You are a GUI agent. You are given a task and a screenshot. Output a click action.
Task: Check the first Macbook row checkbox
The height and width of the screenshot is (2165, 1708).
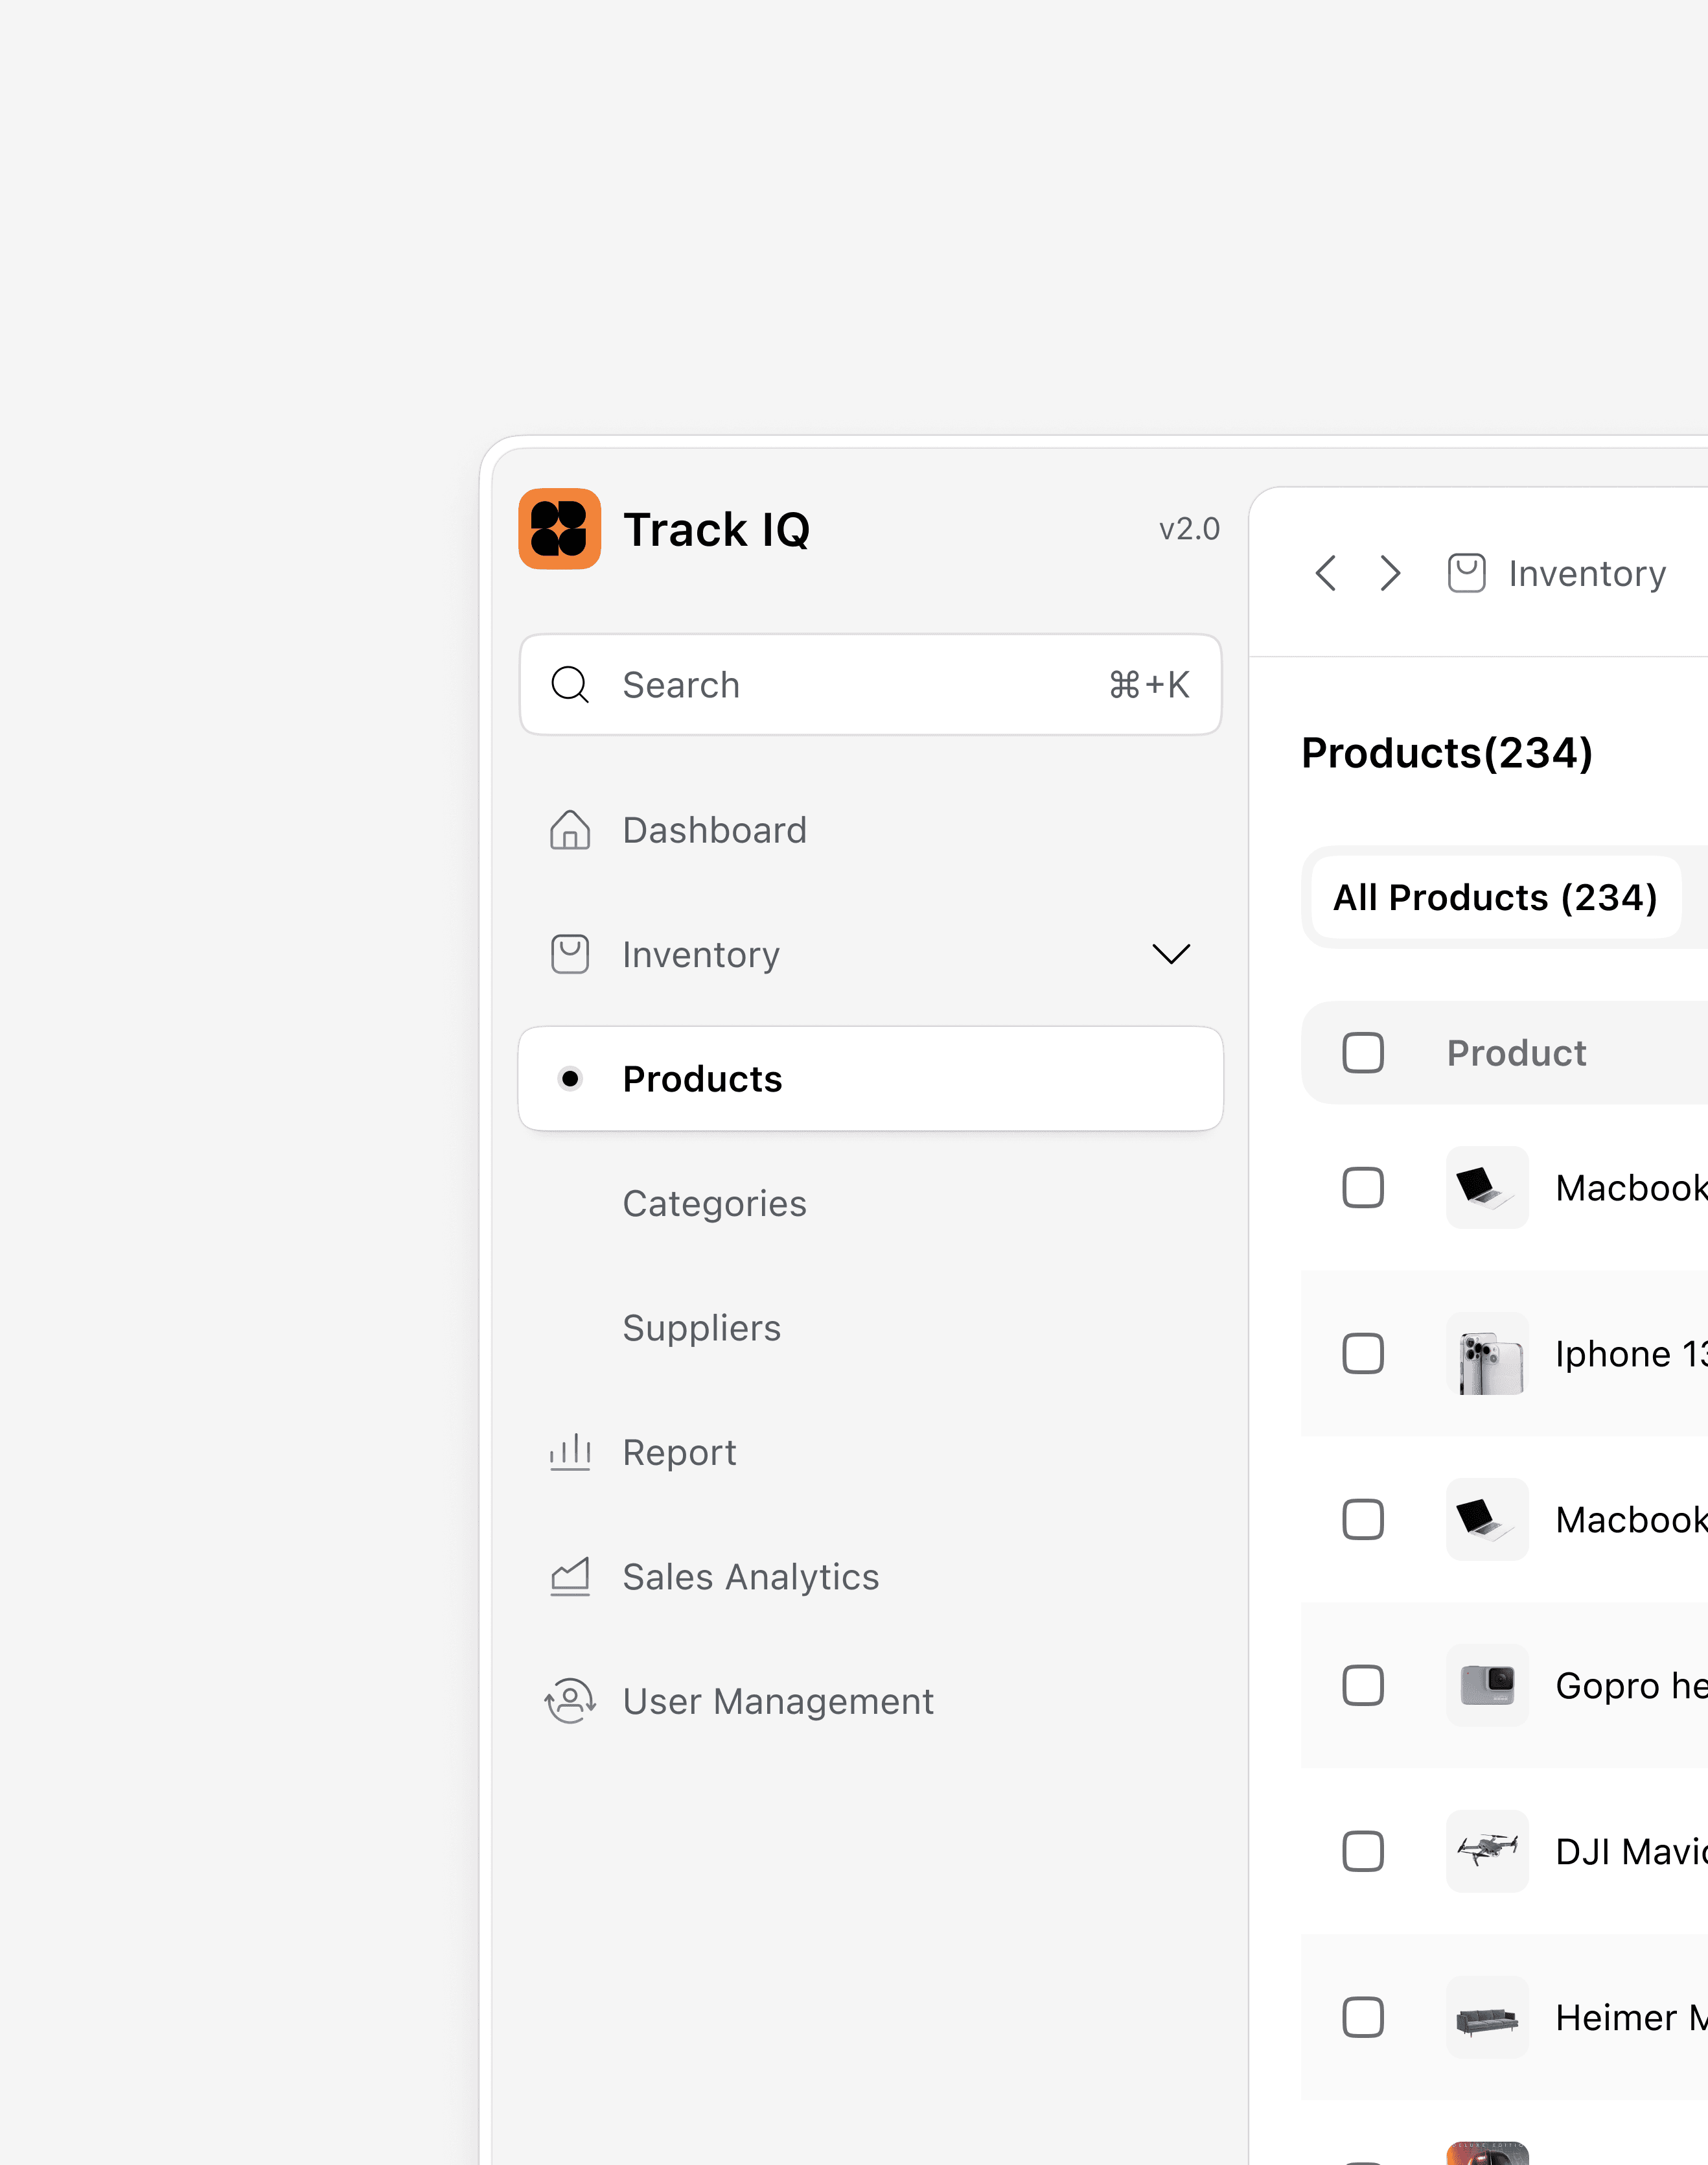click(x=1363, y=1188)
